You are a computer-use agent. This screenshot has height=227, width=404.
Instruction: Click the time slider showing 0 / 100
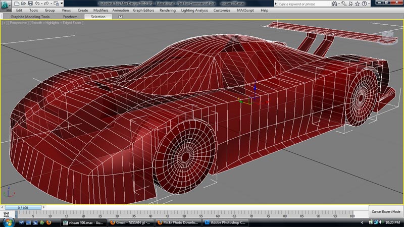(23, 207)
